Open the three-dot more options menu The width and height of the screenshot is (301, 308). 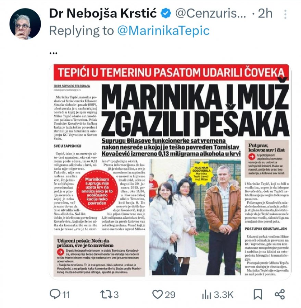pos(285,14)
